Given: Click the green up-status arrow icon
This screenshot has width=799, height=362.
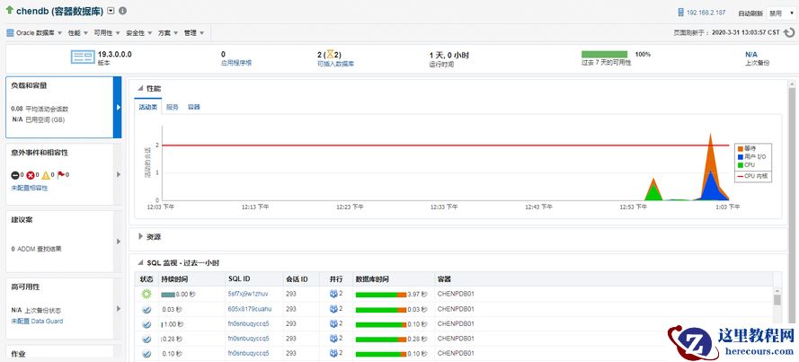Looking at the screenshot, I should coord(9,12).
